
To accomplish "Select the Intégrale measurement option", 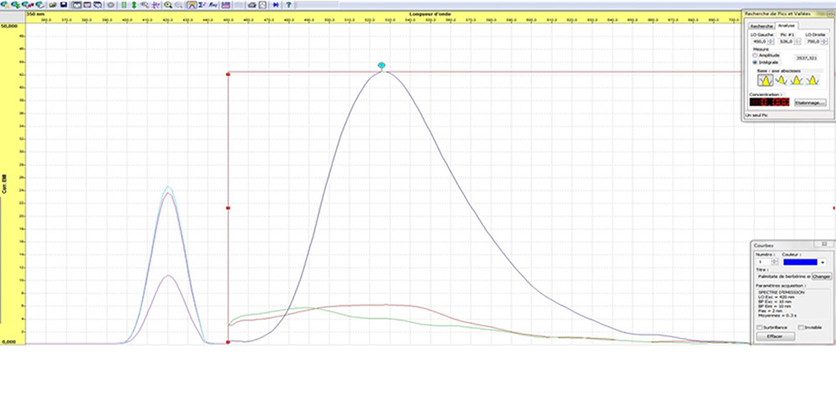I will pos(756,62).
